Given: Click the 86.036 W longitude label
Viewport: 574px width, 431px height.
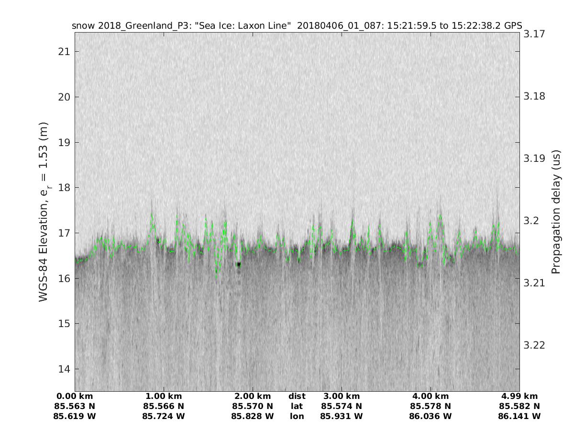Looking at the screenshot, I should (x=430, y=417).
